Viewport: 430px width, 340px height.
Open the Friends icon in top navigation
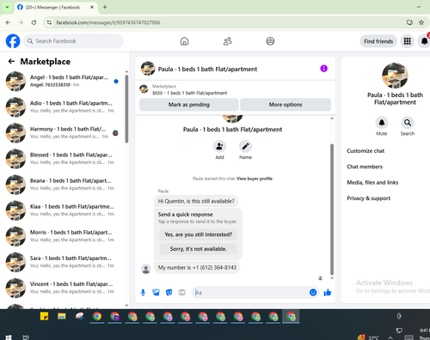tap(227, 41)
